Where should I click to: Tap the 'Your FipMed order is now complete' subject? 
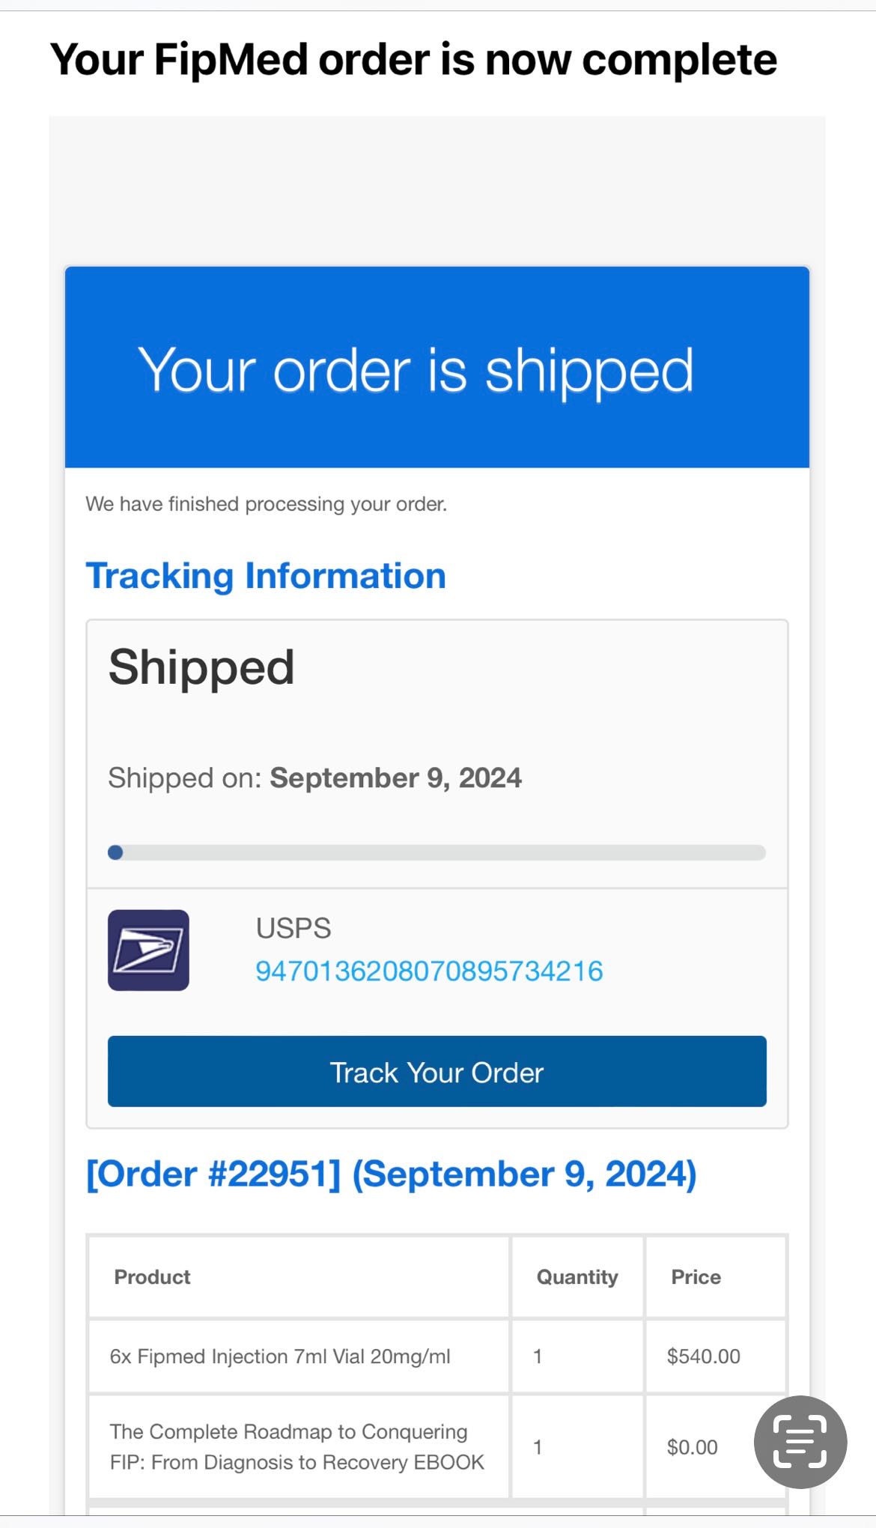tap(413, 60)
